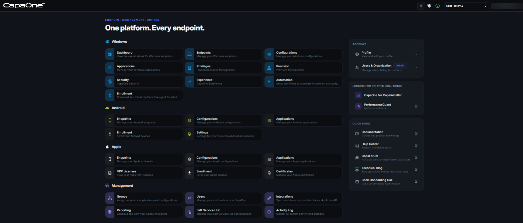
Task: Open the Help Center quick link
Action: [386, 146]
